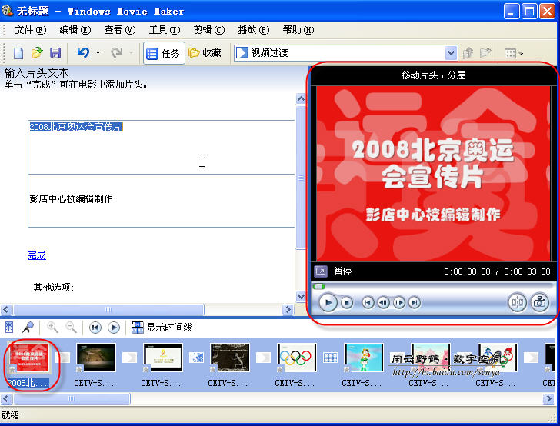Click the transition cell before the Olympic rings clip

pyautogui.click(x=263, y=358)
